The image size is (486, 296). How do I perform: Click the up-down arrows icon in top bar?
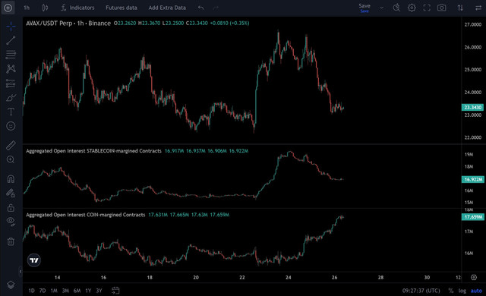click(x=460, y=8)
